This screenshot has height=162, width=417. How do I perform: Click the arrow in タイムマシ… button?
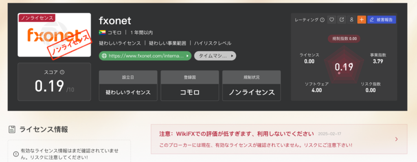click(232, 56)
